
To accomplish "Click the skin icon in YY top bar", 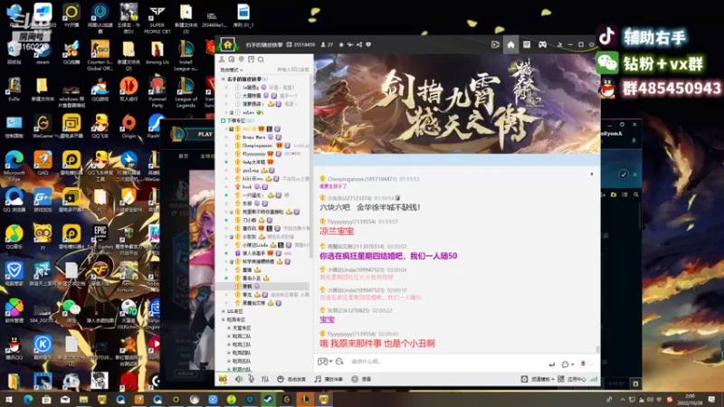I will click(559, 44).
